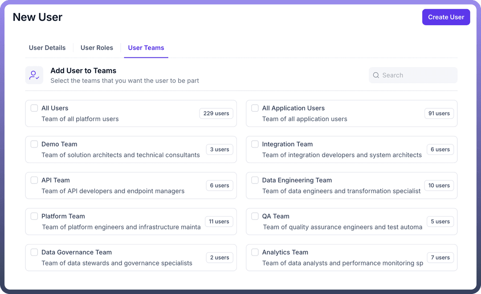
Task: Tick the Data Governance Team checkbox
Action: click(34, 253)
